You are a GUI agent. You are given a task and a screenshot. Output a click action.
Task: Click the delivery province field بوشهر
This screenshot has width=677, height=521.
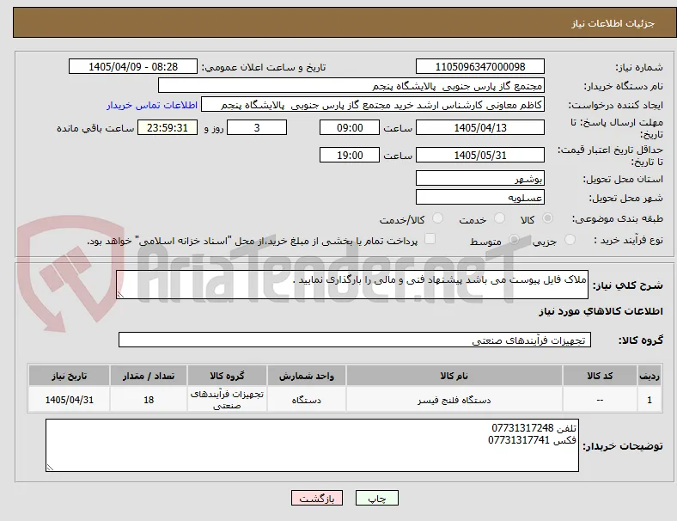[480, 178]
